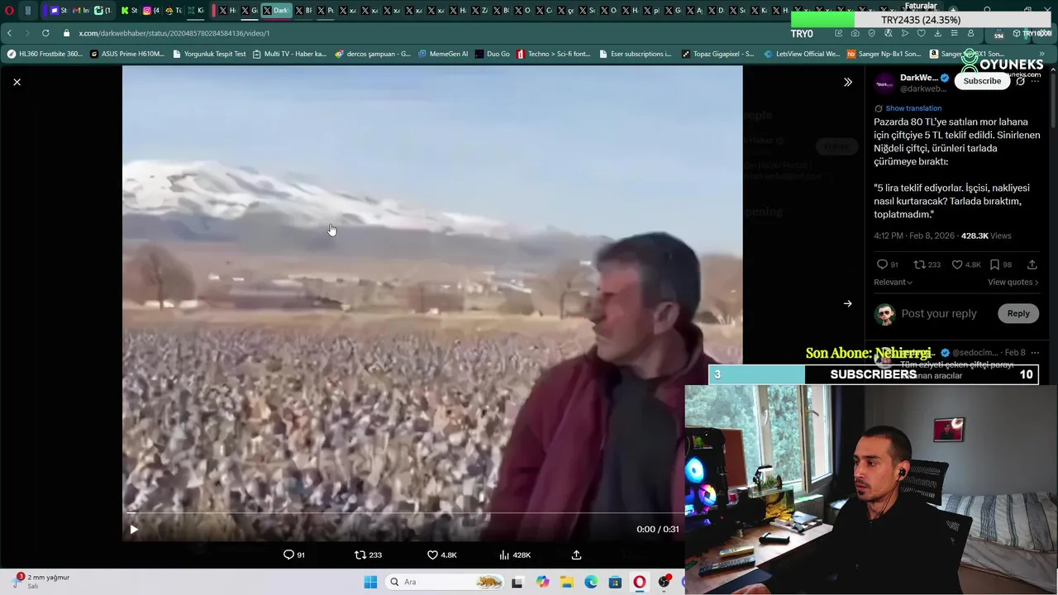1058x595 pixels.
Task: Open the heart icon in browser toolbar
Action: pos(921,34)
